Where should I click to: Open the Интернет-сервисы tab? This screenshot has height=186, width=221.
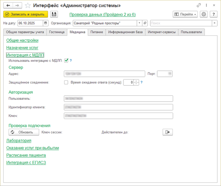tap(162, 32)
